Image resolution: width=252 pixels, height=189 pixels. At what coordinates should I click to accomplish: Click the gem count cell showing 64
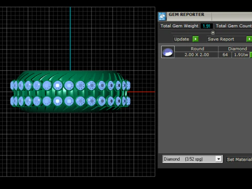tap(225, 55)
